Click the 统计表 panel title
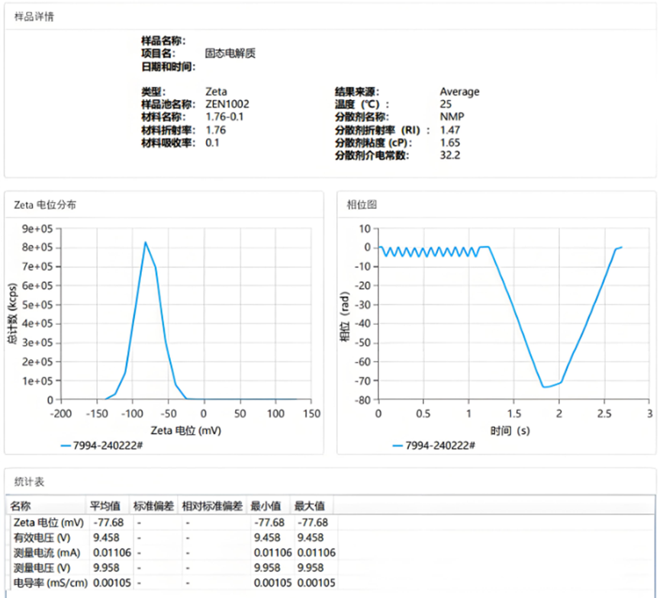The width and height of the screenshot is (660, 598). [x=30, y=481]
